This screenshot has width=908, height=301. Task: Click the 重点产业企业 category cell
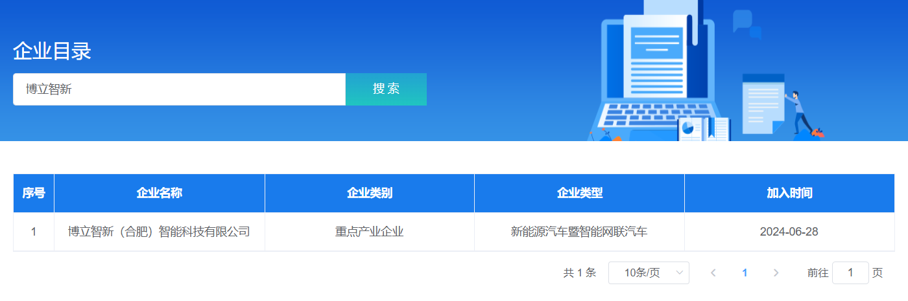[370, 232]
